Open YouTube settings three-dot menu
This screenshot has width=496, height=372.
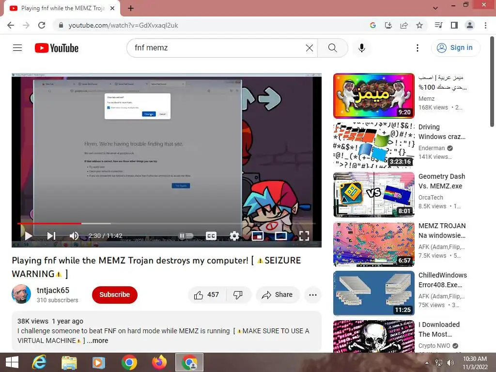417,48
